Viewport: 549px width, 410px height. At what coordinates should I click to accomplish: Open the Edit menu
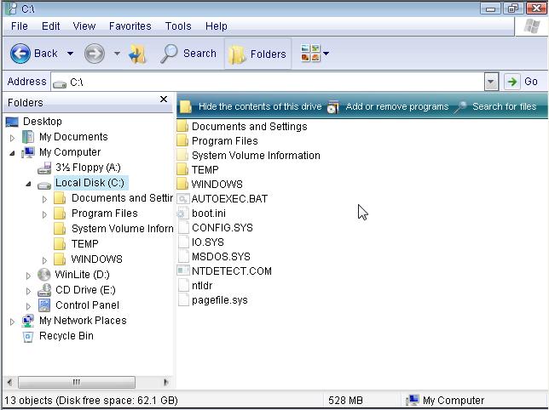click(x=51, y=26)
